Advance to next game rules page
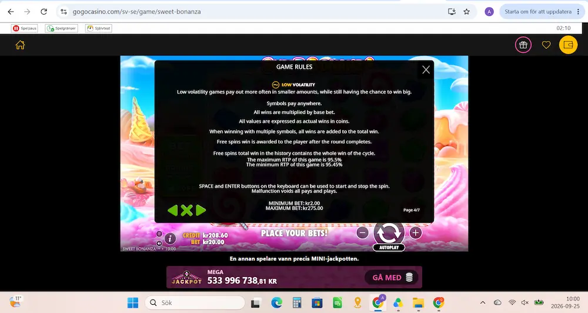This screenshot has width=588, height=313. [x=201, y=210]
